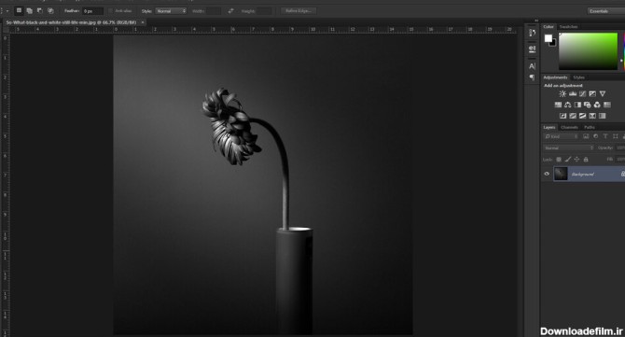This screenshot has width=625, height=337.
Task: Open the Paragraph panel icon
Action: [532, 77]
